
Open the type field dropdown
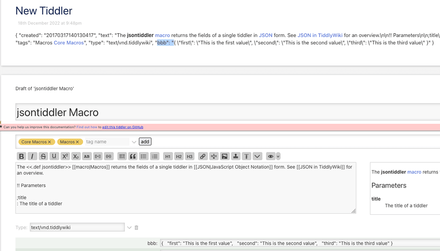click(x=129, y=227)
